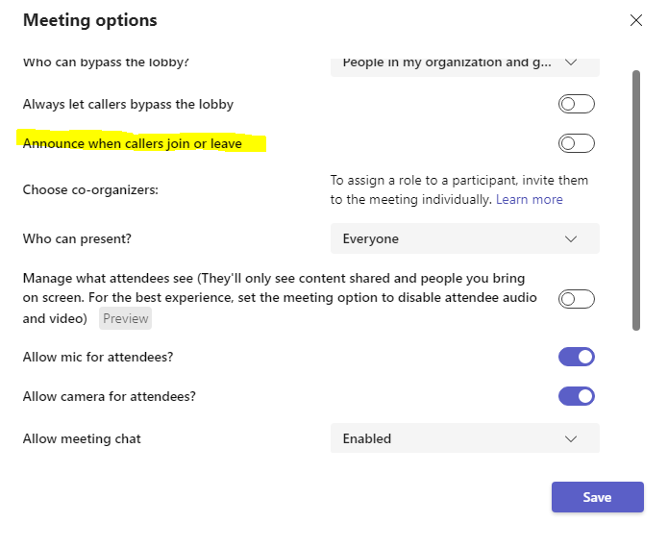Image resolution: width=668 pixels, height=548 pixels.
Task: Click chevron arrow in lobby bypass dropdown
Action: 571,62
